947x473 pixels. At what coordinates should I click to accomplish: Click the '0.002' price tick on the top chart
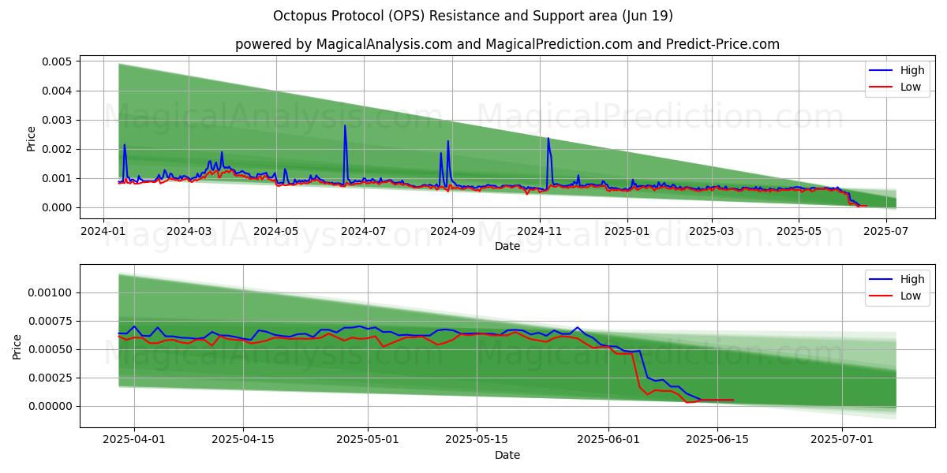(57, 149)
